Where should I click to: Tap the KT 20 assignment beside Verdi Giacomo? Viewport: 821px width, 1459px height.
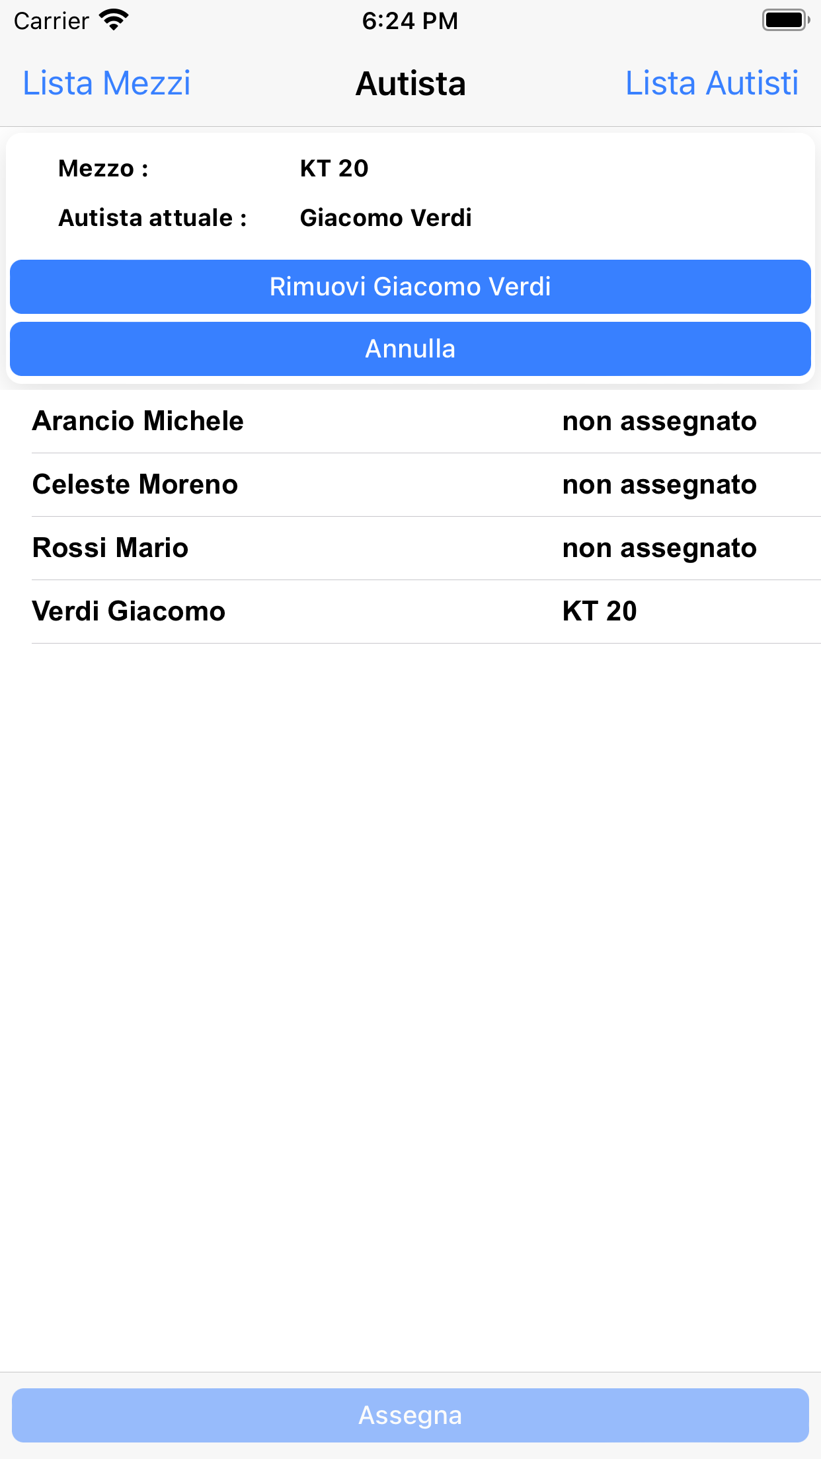click(x=599, y=611)
